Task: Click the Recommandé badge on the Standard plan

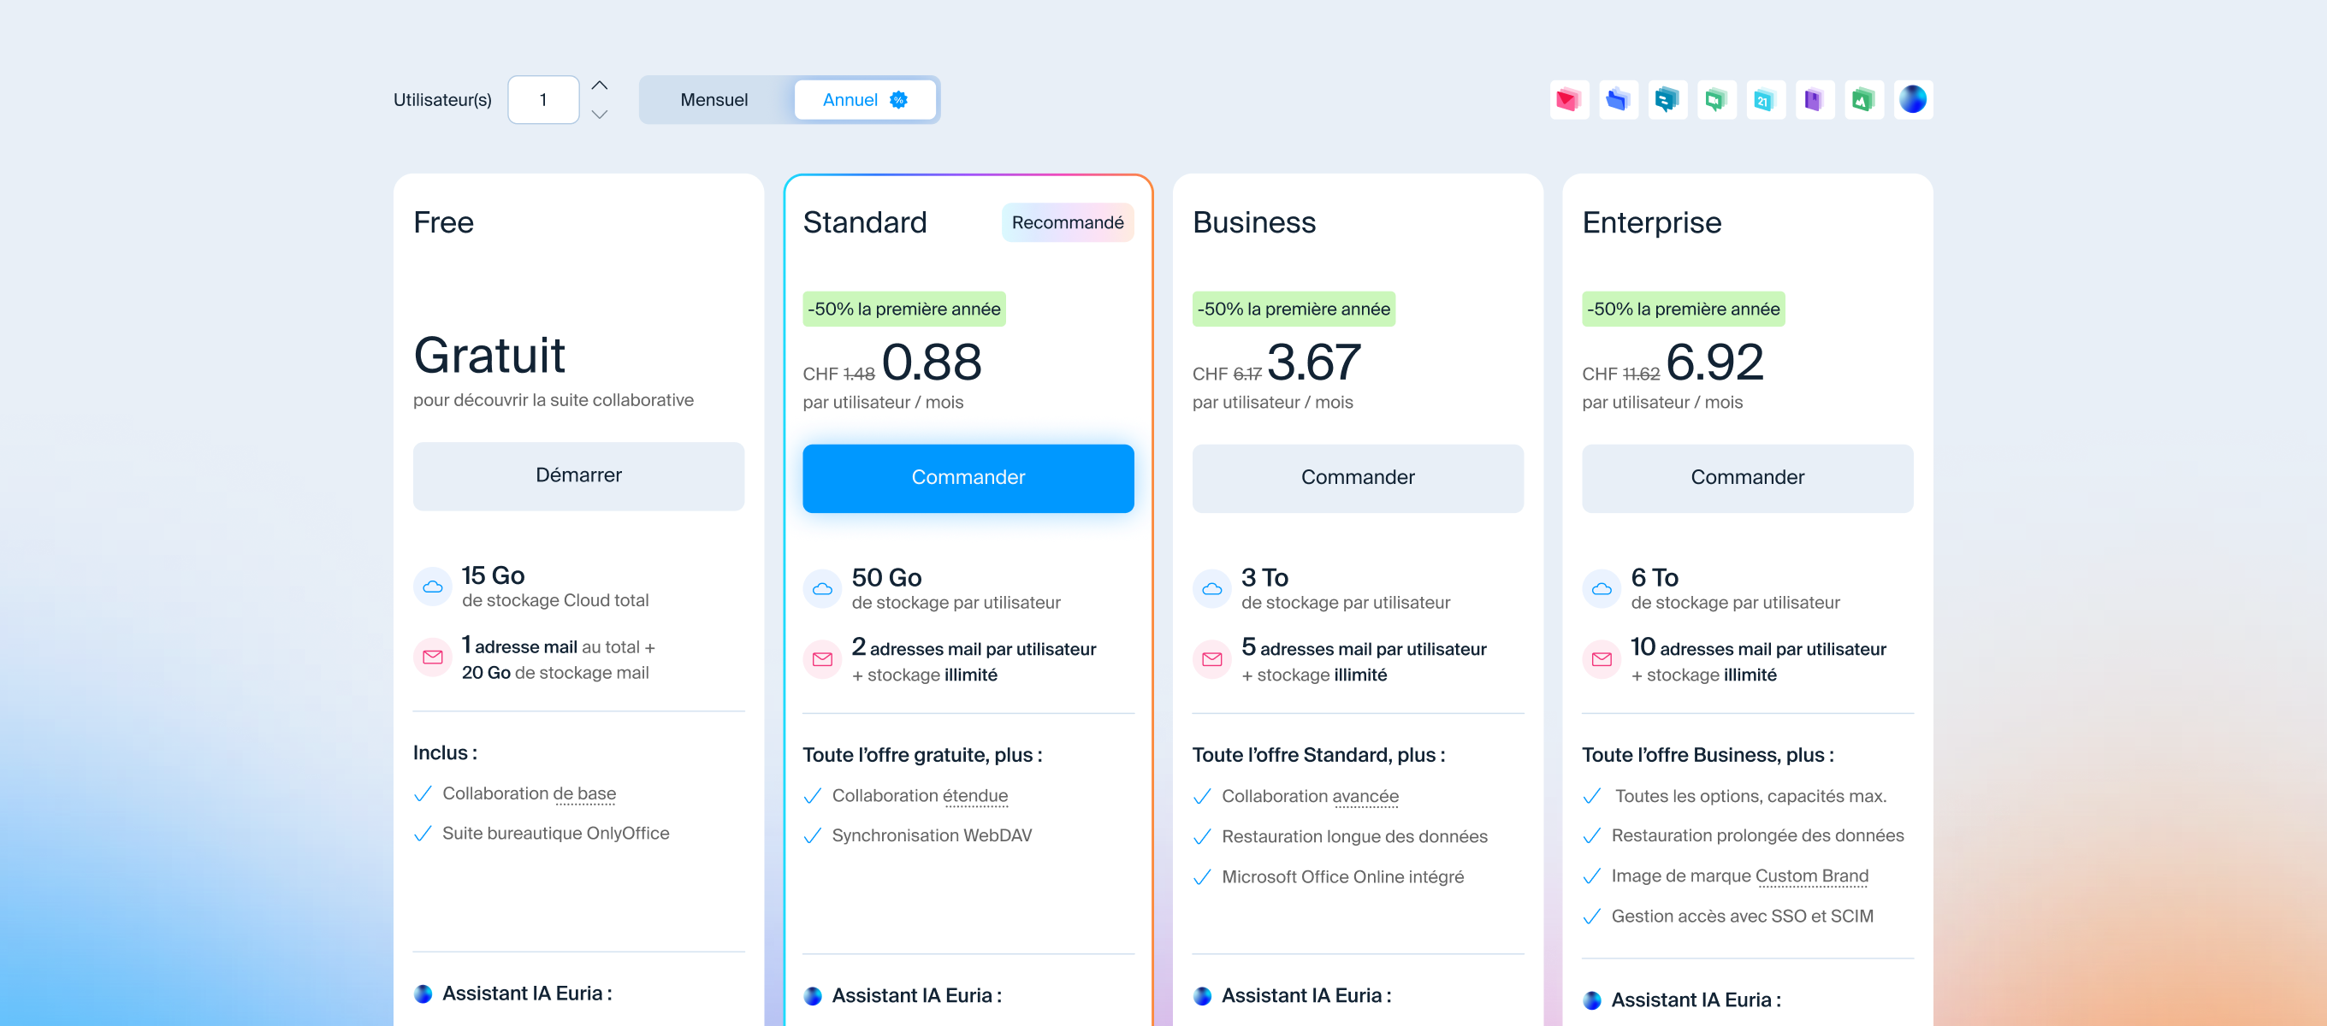Action: pyautogui.click(x=1067, y=222)
